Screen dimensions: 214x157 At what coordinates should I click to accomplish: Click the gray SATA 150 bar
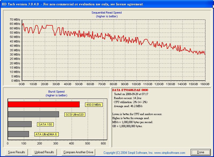point(20,124)
